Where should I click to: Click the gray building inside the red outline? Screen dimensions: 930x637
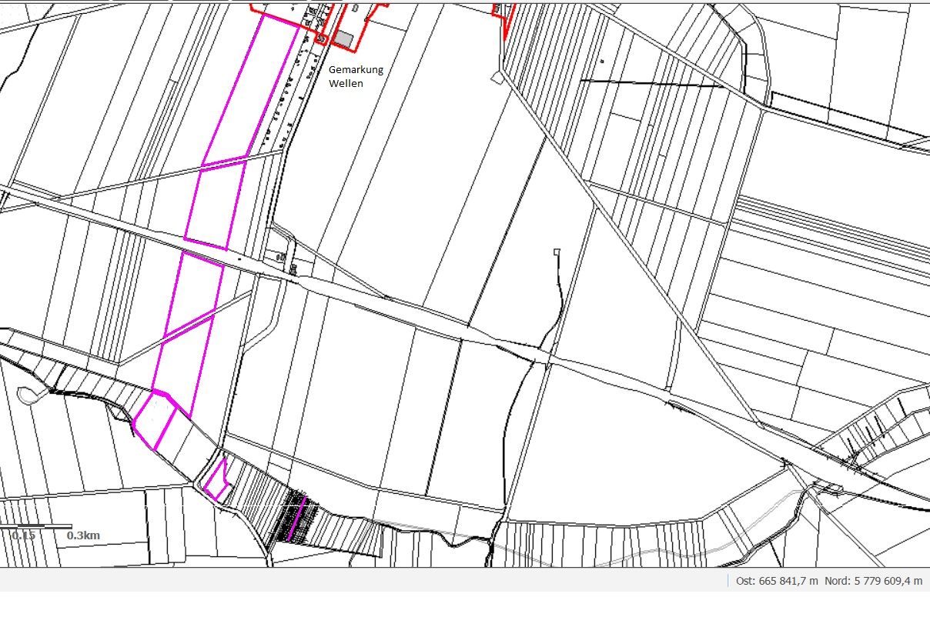(343, 39)
